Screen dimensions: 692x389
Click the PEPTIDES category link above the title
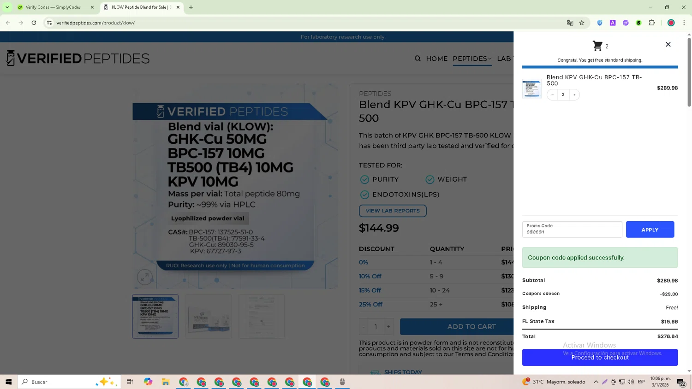tap(375, 94)
